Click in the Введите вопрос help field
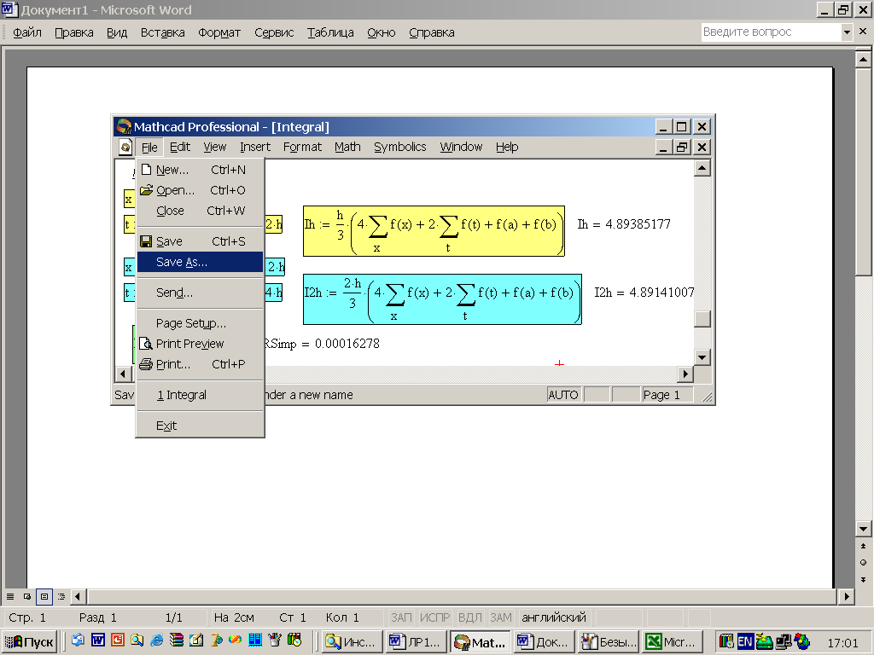 pos(771,32)
